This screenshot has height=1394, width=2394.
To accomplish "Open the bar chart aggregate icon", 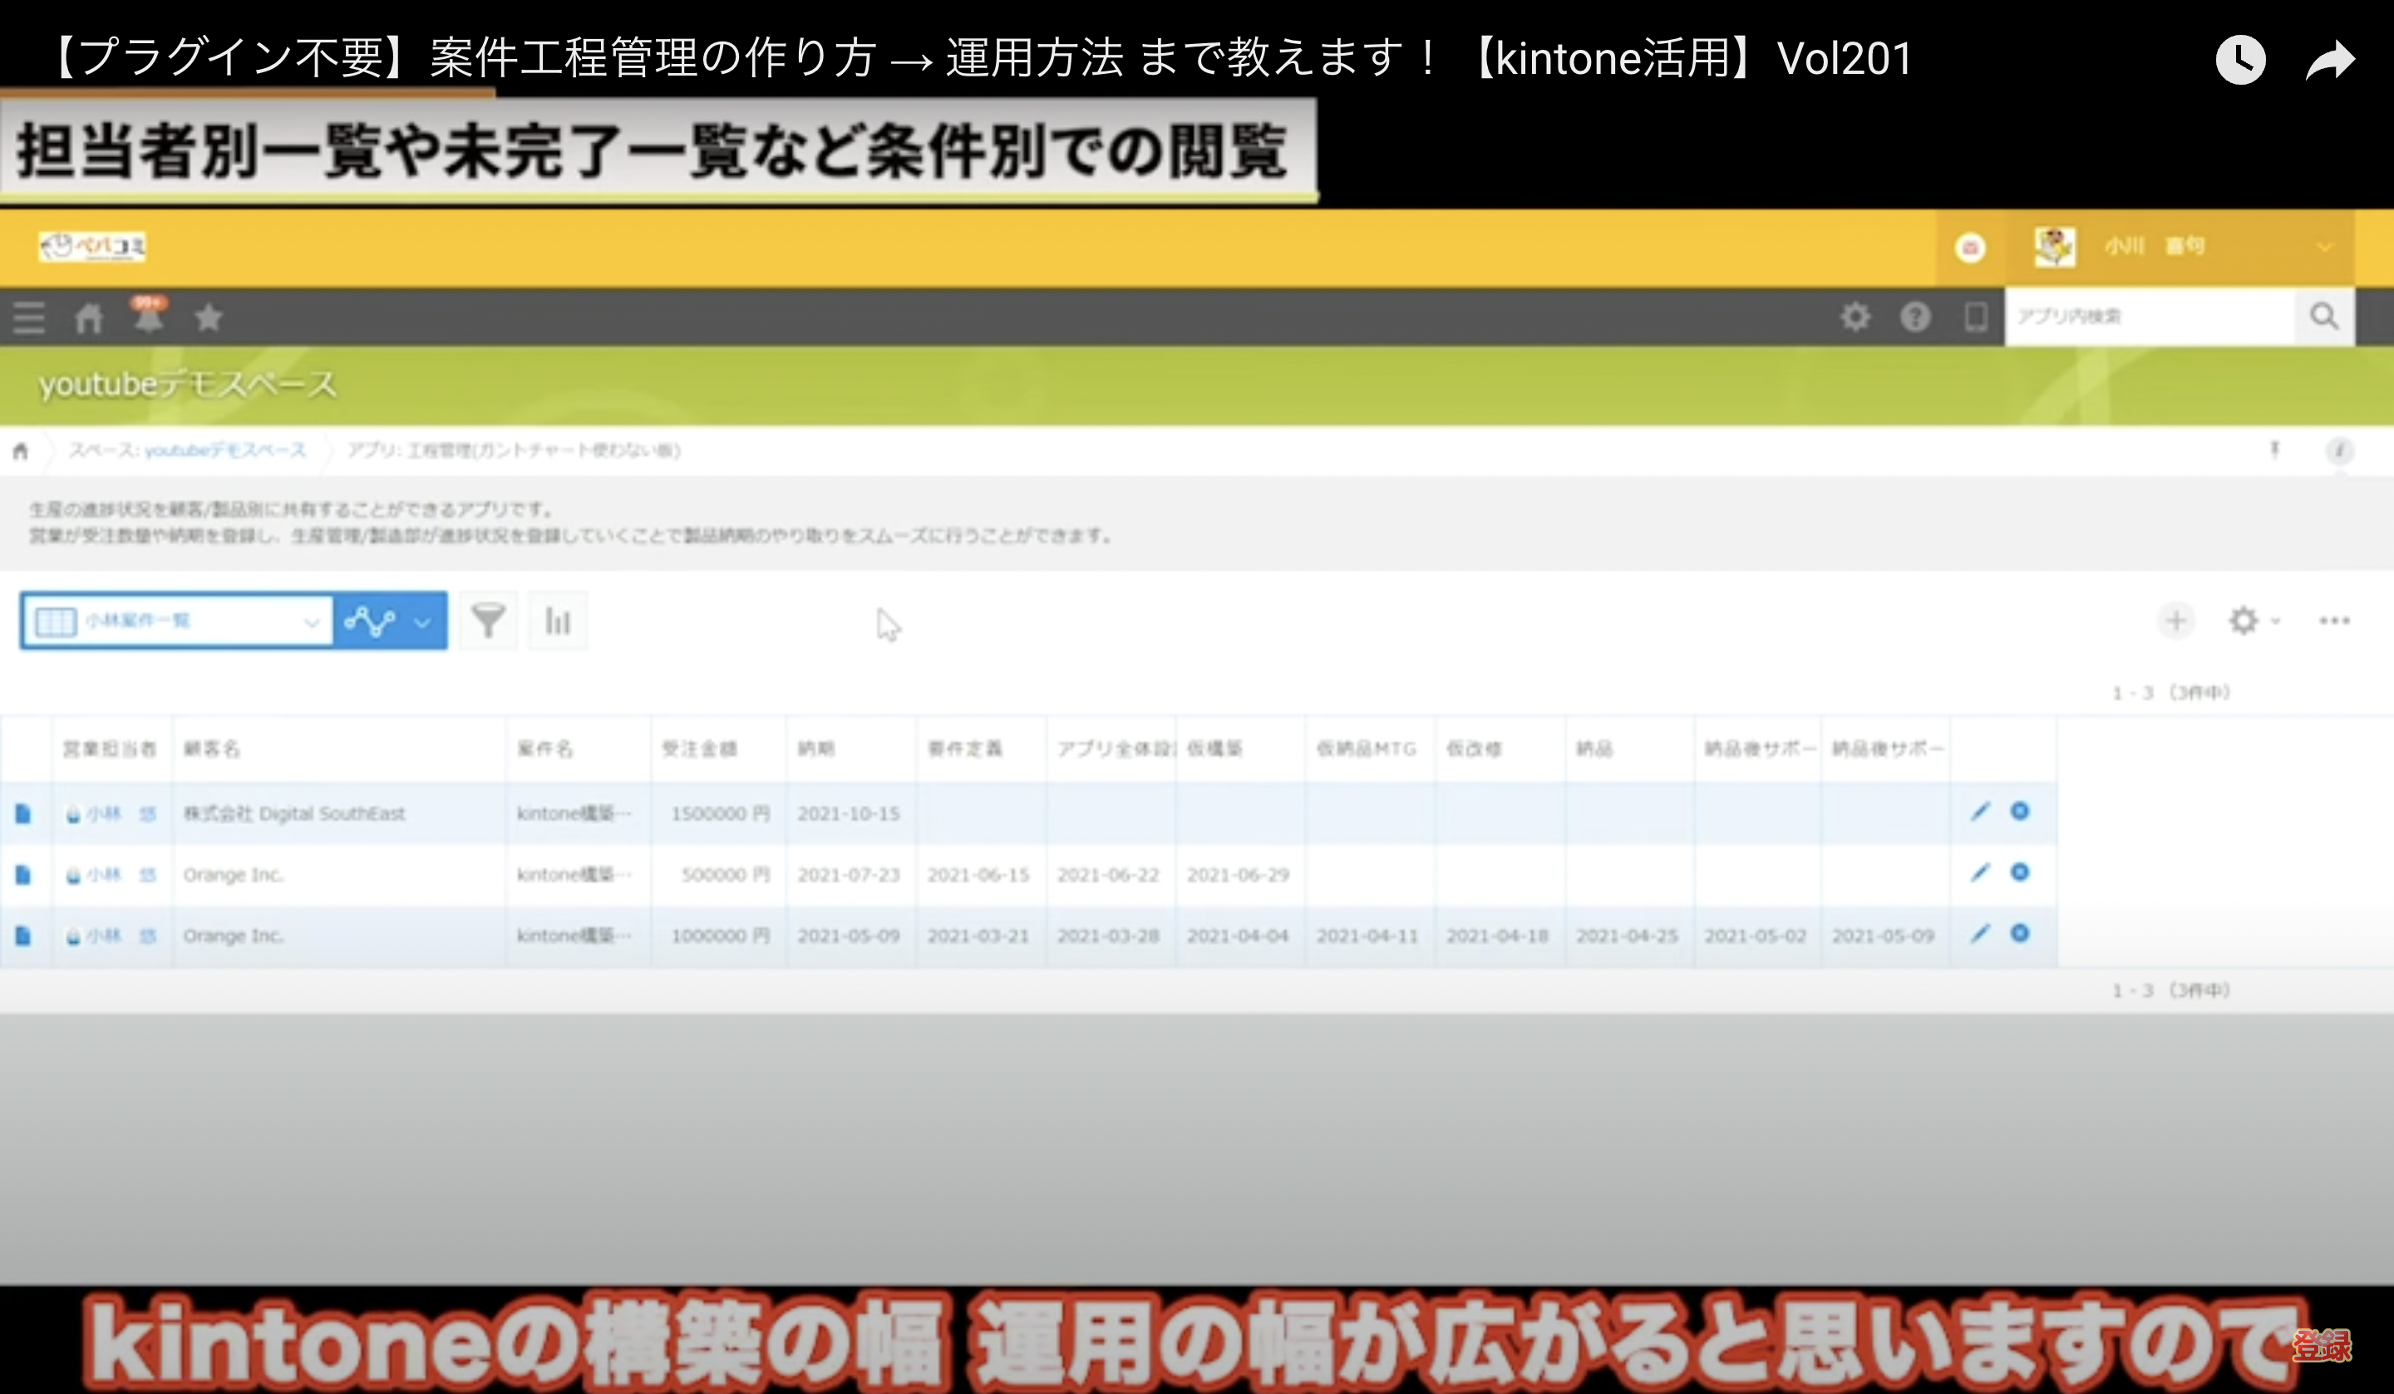I will coord(558,621).
